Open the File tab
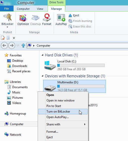Image resolution: width=128 pixels, height=141 pixels. point(7,9)
